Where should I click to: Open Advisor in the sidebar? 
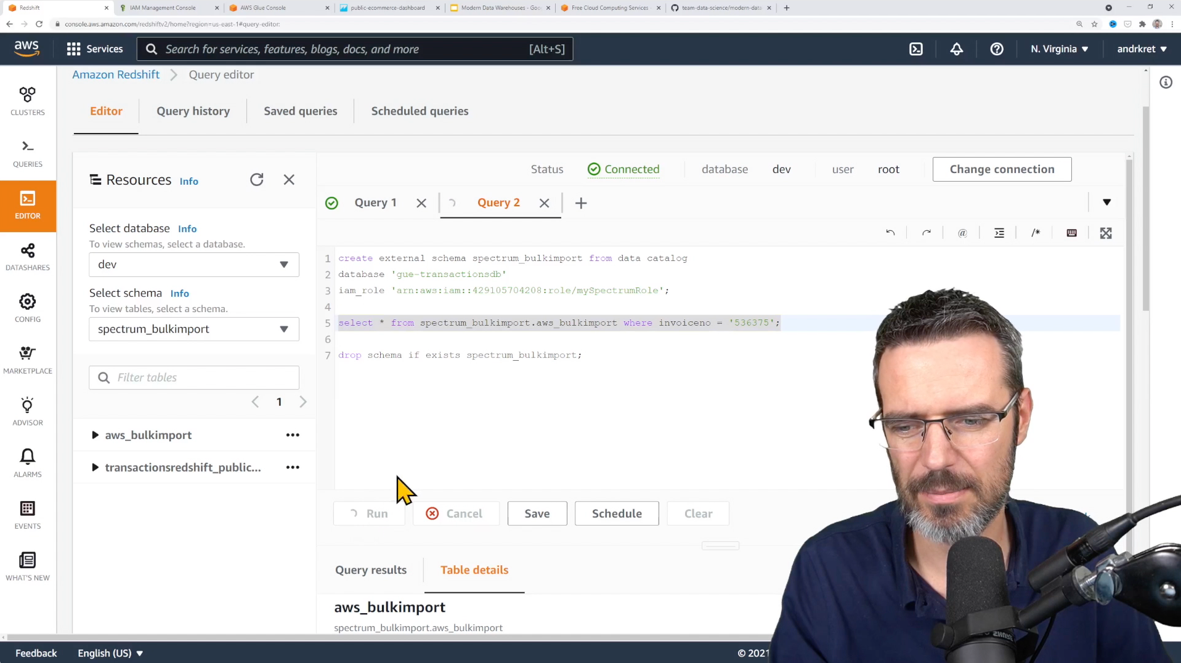click(x=28, y=412)
